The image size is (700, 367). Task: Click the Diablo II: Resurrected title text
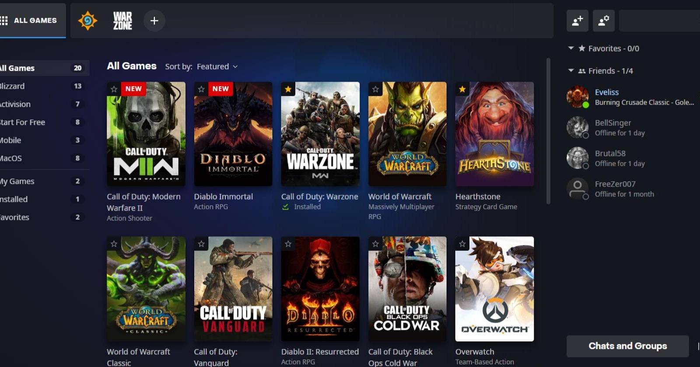320,352
